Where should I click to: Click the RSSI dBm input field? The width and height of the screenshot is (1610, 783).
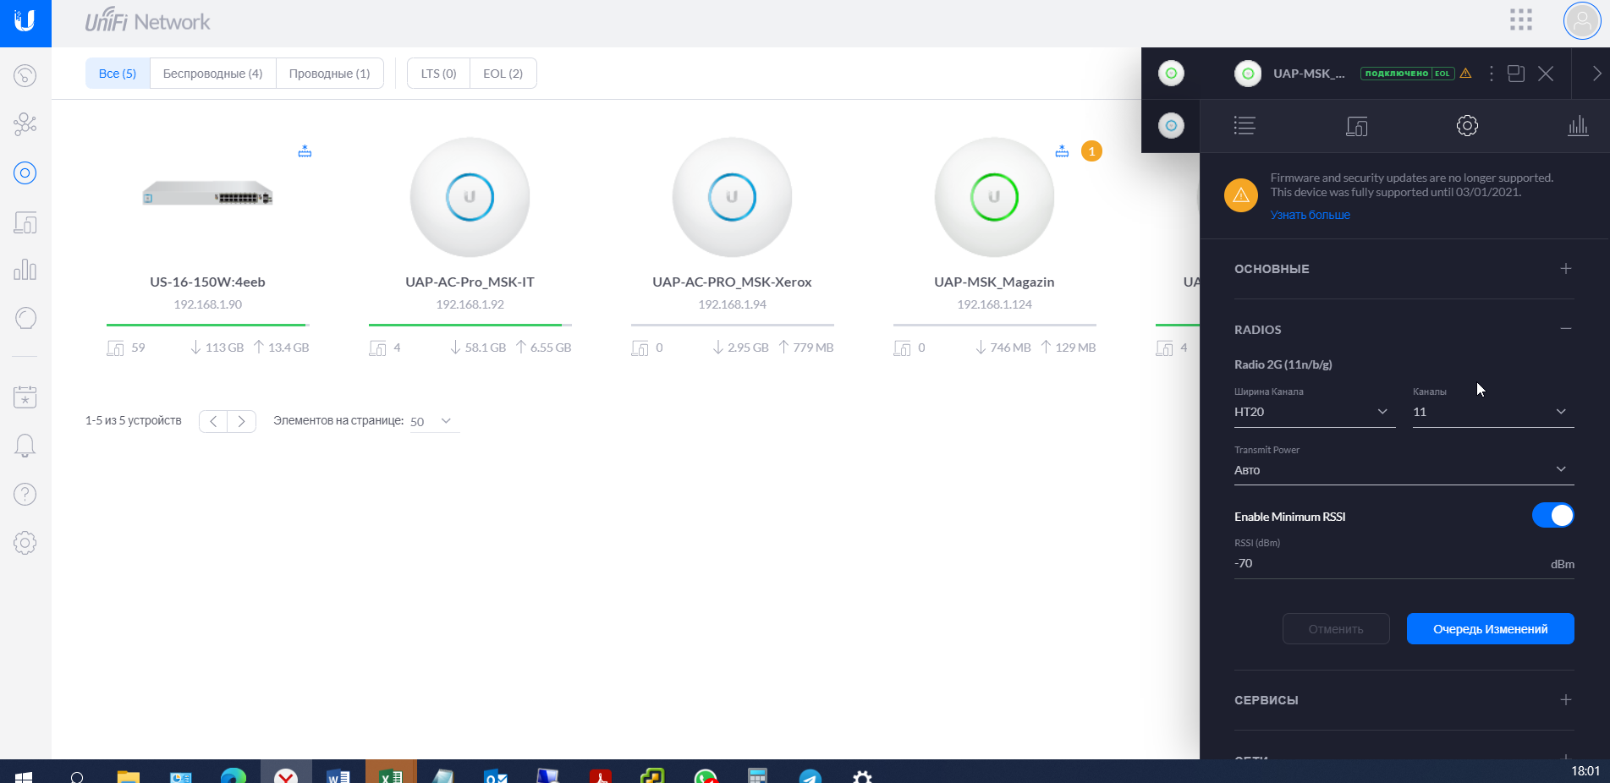1387,564
